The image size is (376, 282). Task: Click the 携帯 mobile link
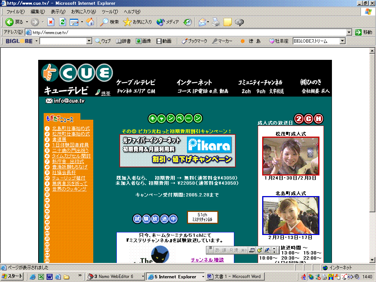106,94
